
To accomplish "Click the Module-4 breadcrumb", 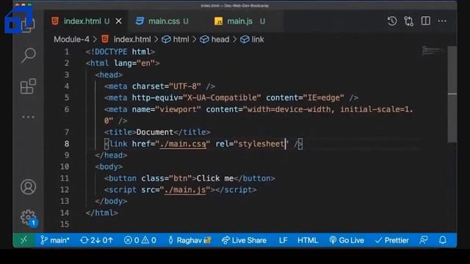I will [71, 39].
